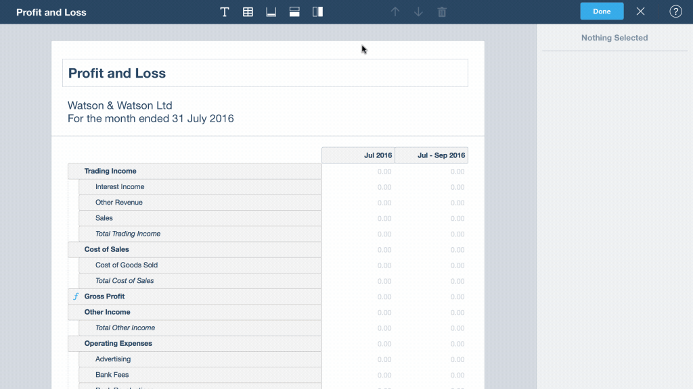The image size is (693, 389).
Task: Click the Total Other Income row
Action: [x=200, y=328]
